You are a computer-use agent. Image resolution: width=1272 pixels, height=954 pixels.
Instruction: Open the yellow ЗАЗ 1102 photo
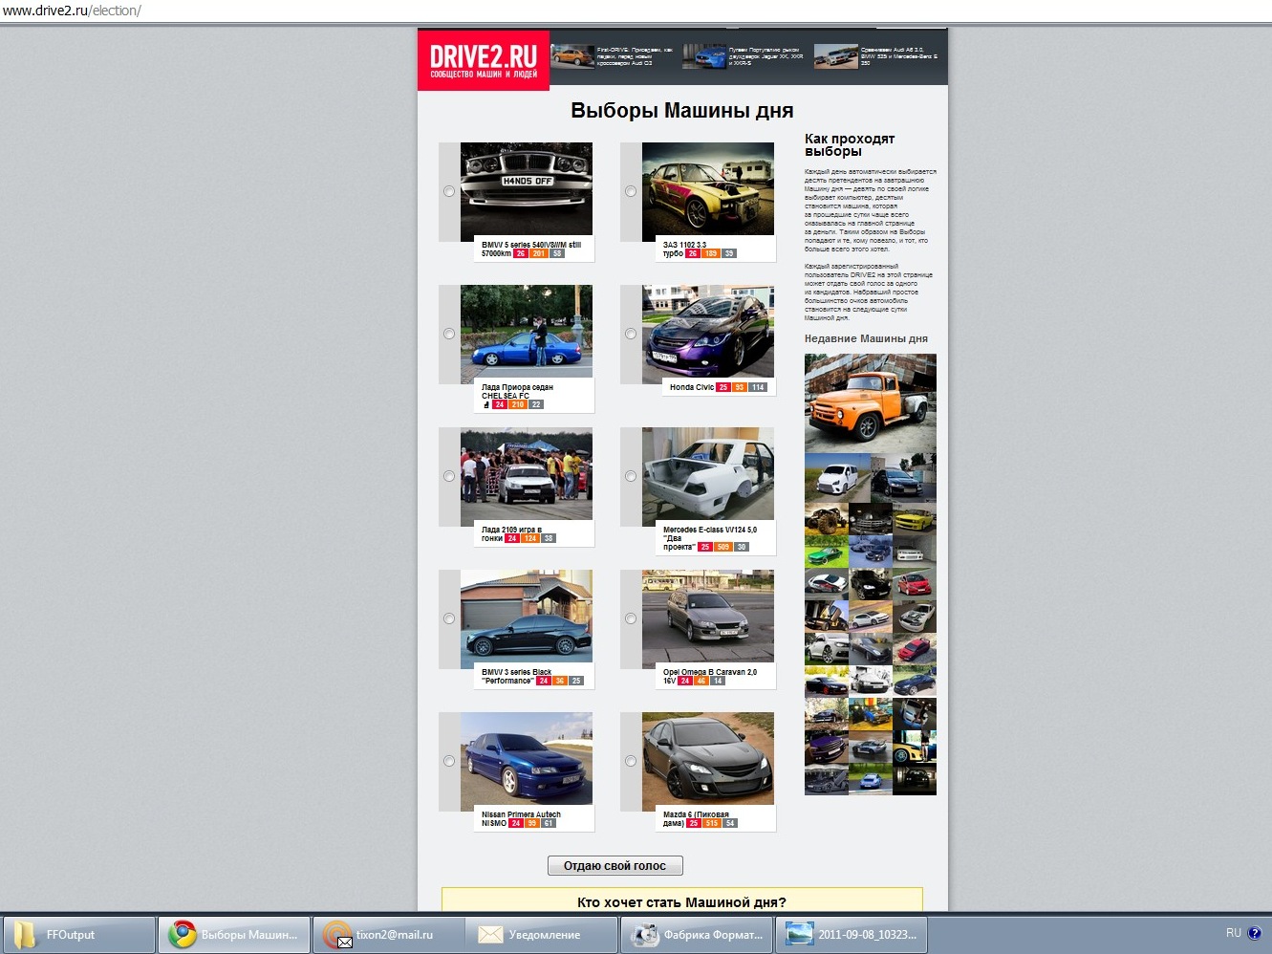click(x=708, y=189)
